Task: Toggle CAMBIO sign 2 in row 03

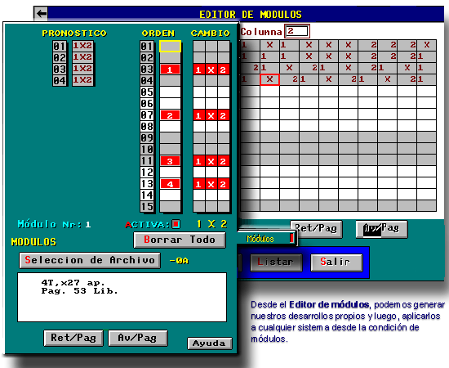Action: [x=224, y=70]
